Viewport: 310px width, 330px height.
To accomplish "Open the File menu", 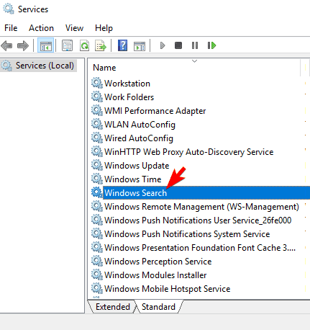I will pyautogui.click(x=11, y=28).
